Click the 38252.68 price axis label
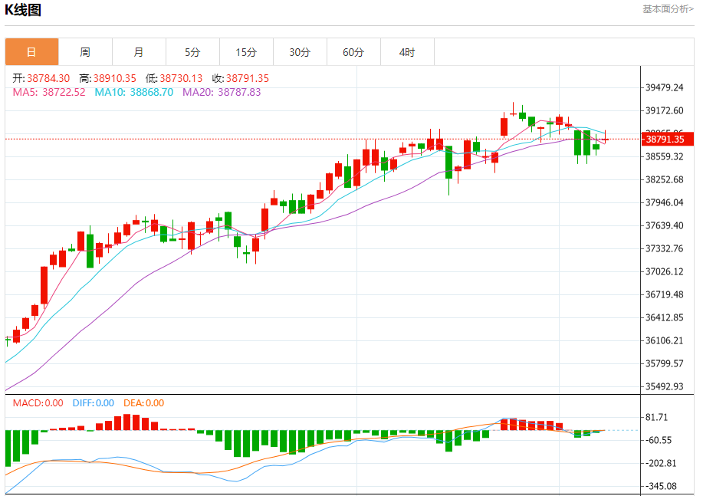This screenshot has width=703, height=496. (665, 179)
